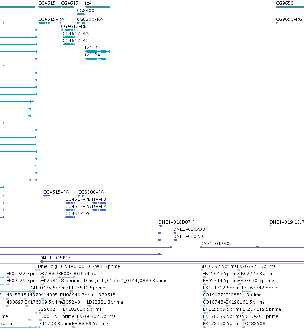Select transcript label CG8300-RA
The image size is (304, 329).
pyautogui.click(x=90, y=19)
